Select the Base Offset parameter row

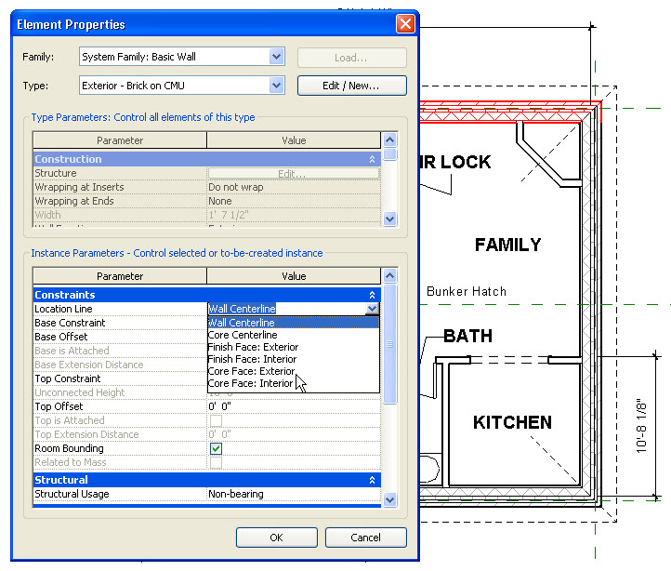click(120, 337)
